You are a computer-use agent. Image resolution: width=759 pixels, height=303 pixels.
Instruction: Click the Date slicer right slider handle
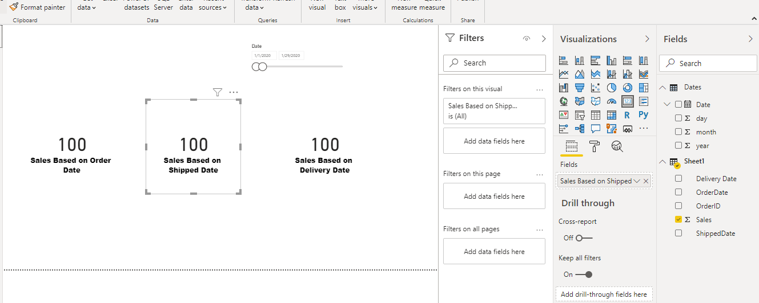[263, 67]
